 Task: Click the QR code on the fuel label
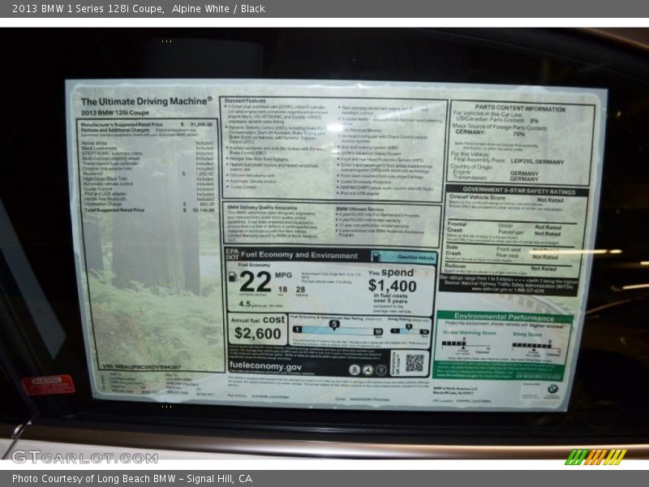pos(415,363)
